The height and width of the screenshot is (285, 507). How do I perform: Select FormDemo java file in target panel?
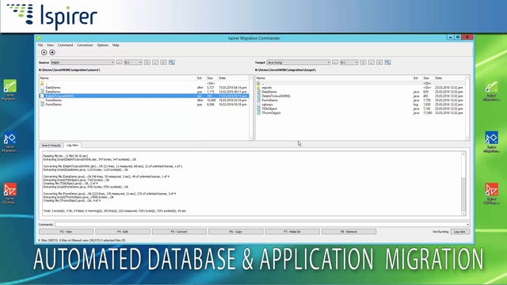coord(360,101)
